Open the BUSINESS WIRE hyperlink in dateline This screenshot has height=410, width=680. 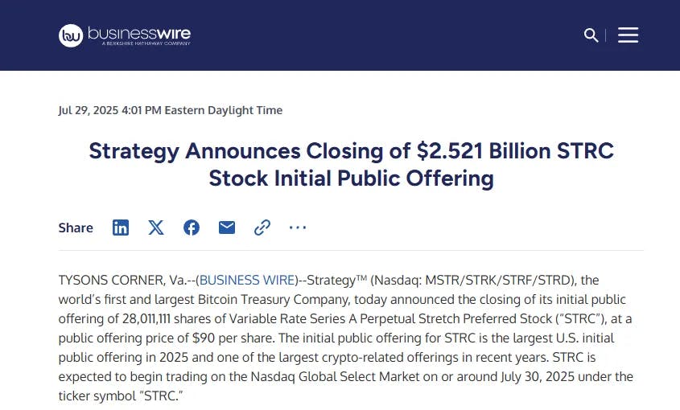click(x=247, y=280)
